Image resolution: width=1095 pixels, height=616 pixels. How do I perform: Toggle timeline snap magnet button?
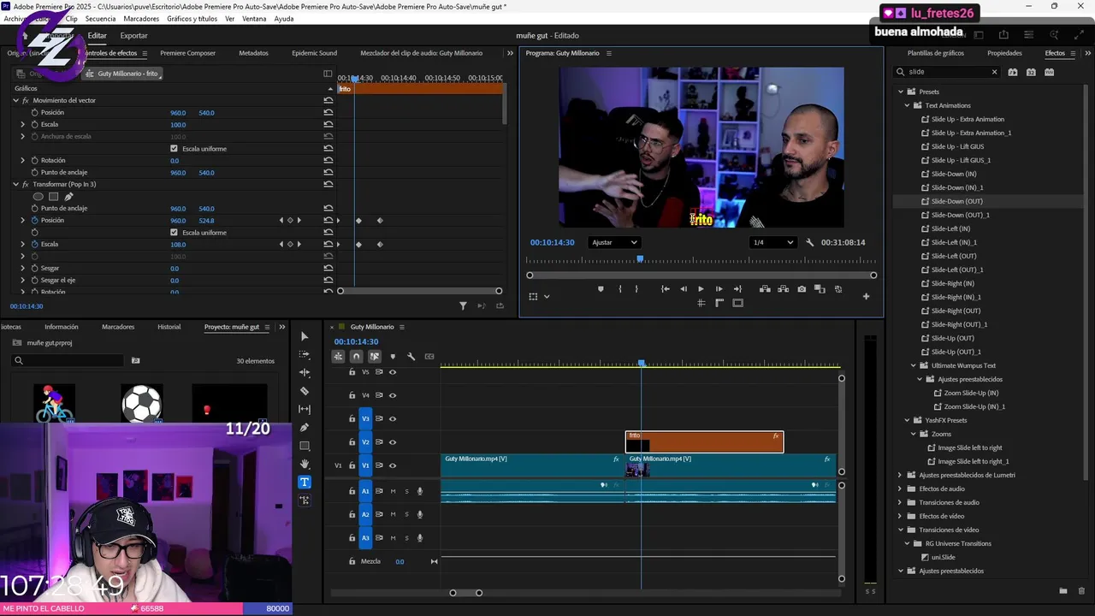tap(357, 356)
